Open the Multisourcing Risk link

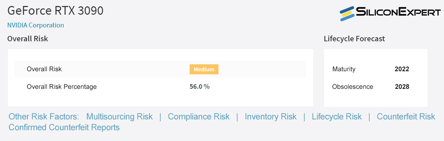coord(119,117)
